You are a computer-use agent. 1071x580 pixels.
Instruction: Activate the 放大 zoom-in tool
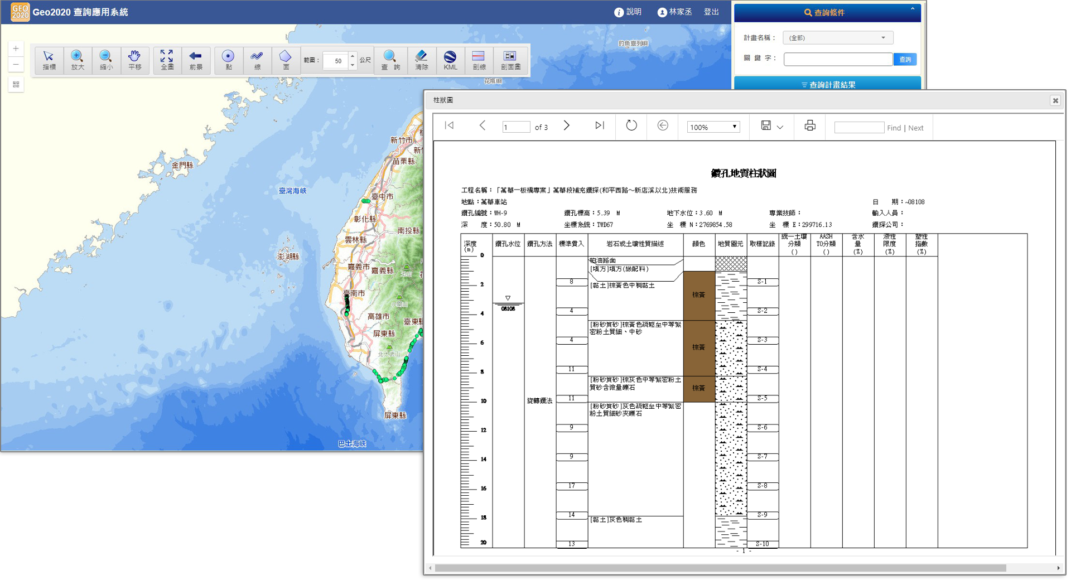(78, 60)
